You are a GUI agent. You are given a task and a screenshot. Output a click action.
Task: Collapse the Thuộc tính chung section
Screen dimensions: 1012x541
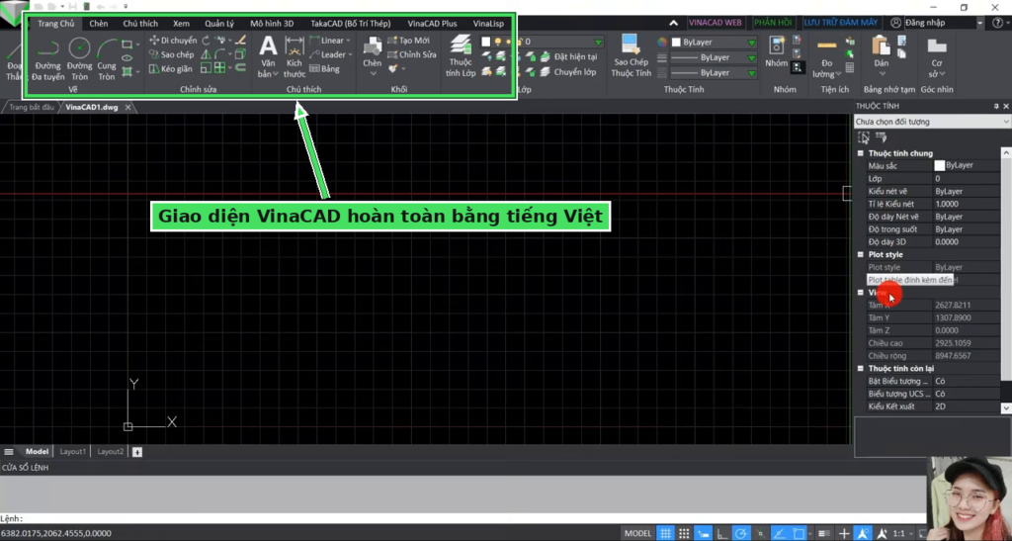[x=861, y=153]
